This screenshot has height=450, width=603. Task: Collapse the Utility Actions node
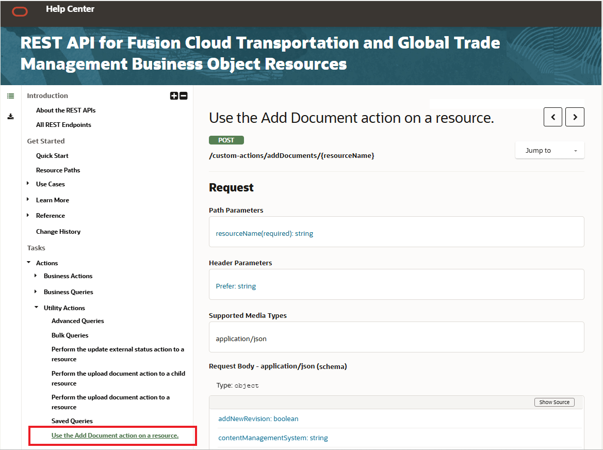[36, 307]
